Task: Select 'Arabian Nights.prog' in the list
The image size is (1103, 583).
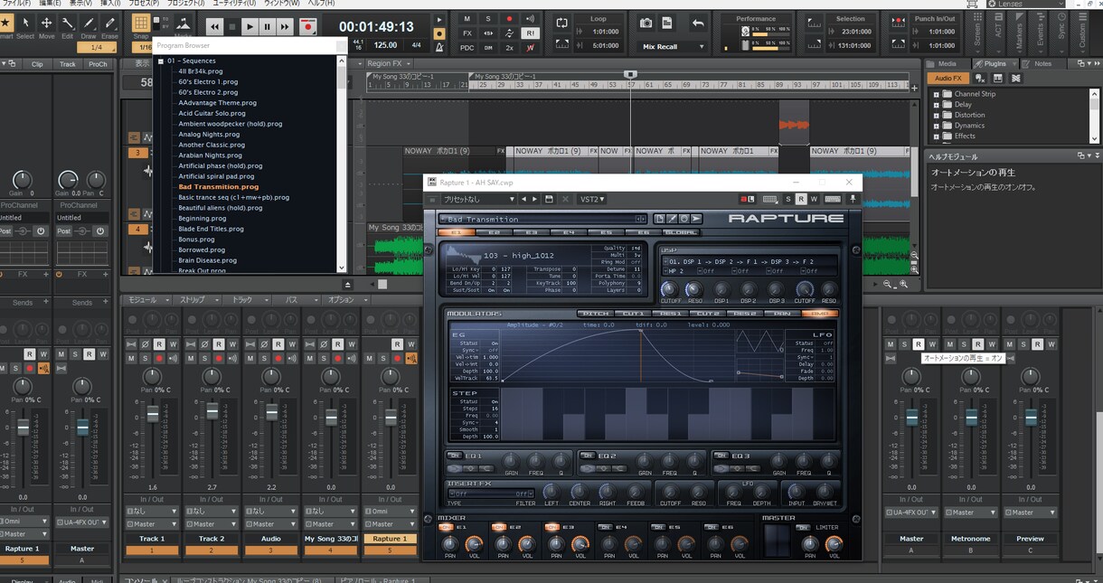Action: pos(210,155)
